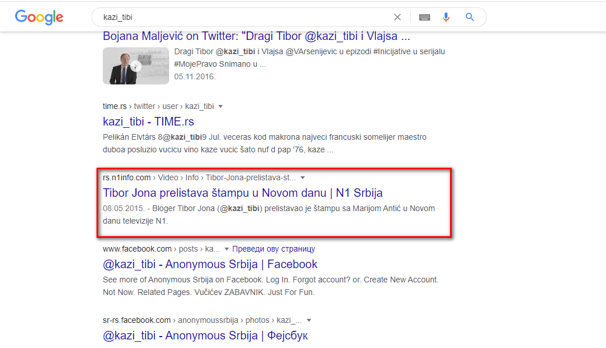Screen dimensions: 606x348
Task: Start voice search with the microphone icon
Action: click(446, 17)
